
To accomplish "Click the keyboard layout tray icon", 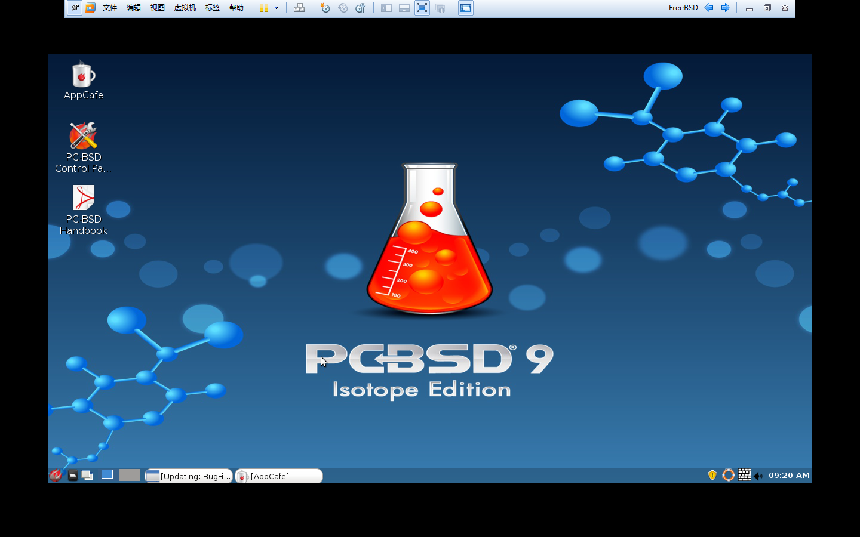I will click(x=744, y=475).
